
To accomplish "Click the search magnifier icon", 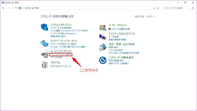I will click(192, 8).
